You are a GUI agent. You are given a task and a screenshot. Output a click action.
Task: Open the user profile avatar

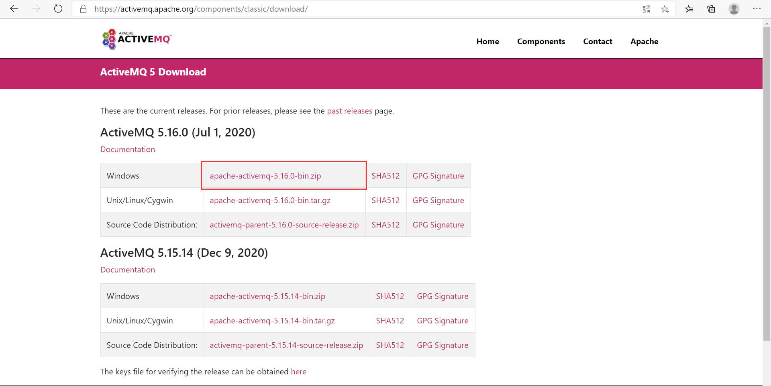pos(734,9)
